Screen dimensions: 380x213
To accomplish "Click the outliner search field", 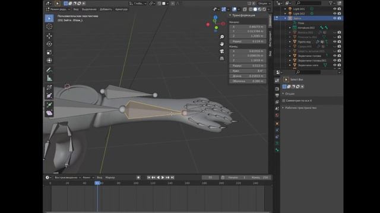I will [x=308, y=3].
